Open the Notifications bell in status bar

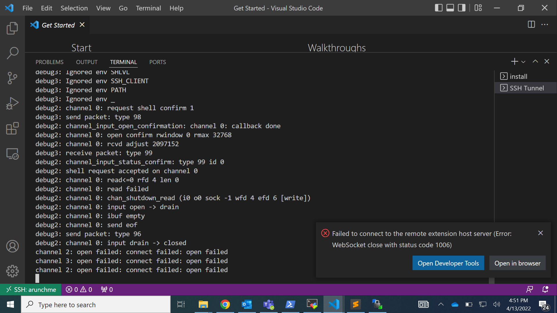click(x=545, y=289)
